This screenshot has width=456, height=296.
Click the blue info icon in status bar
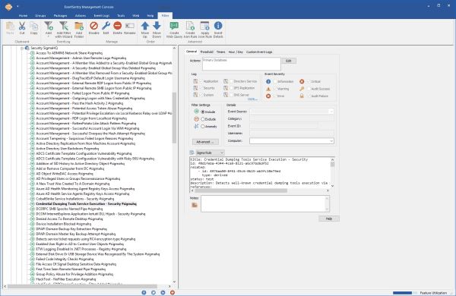click(x=144, y=292)
